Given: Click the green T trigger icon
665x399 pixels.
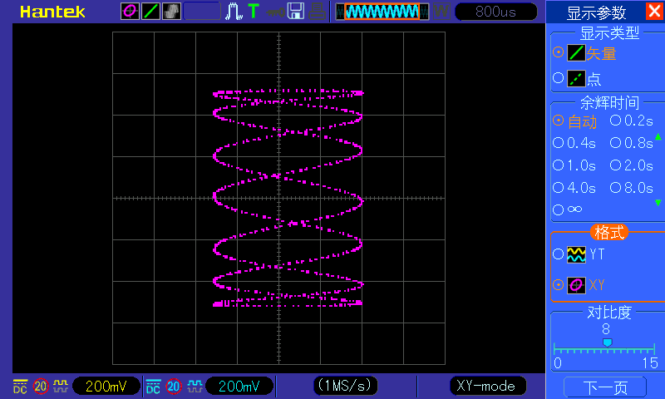Looking at the screenshot, I should pos(253,12).
